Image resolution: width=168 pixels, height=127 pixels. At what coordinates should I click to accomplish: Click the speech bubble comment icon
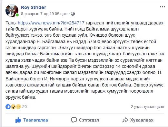(x=74, y=120)
